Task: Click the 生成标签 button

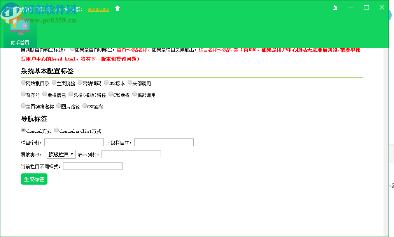Action: tap(34, 179)
